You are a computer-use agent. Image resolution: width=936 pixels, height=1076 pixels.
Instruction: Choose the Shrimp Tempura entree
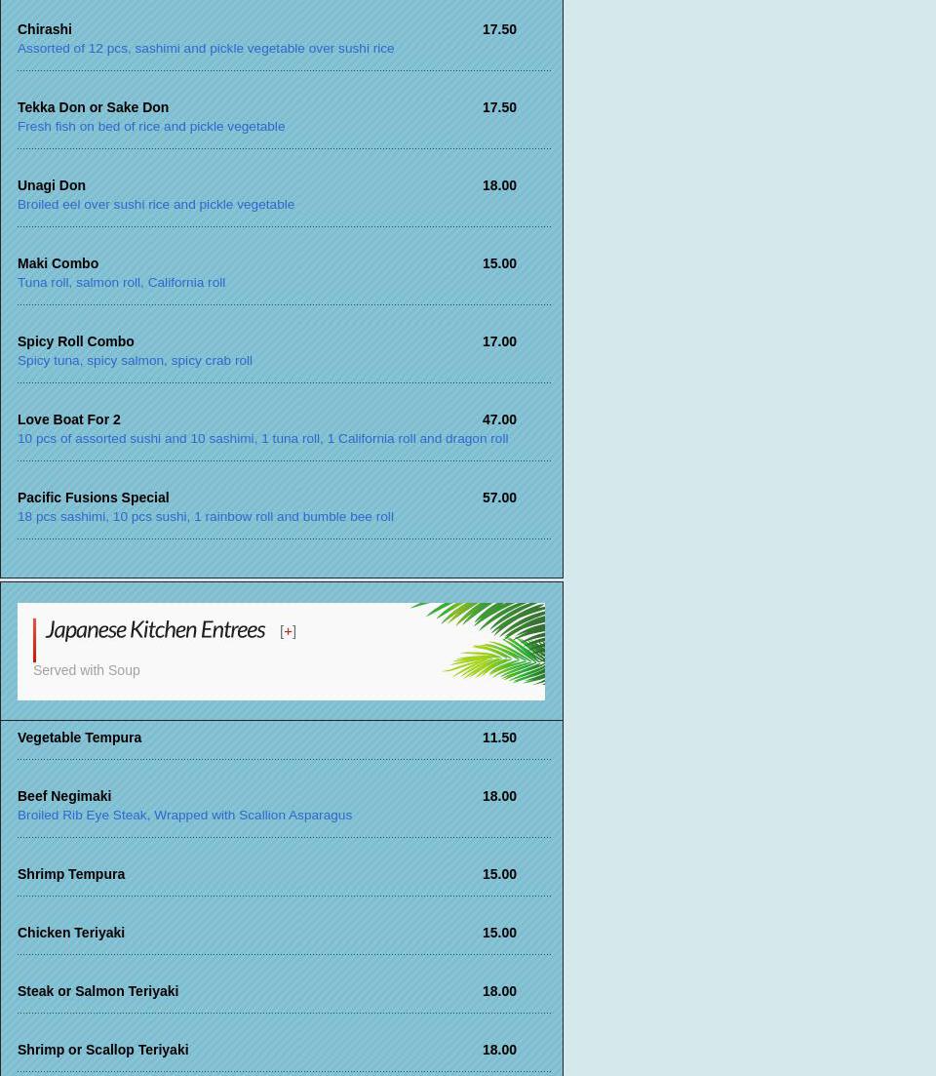coord(71,874)
